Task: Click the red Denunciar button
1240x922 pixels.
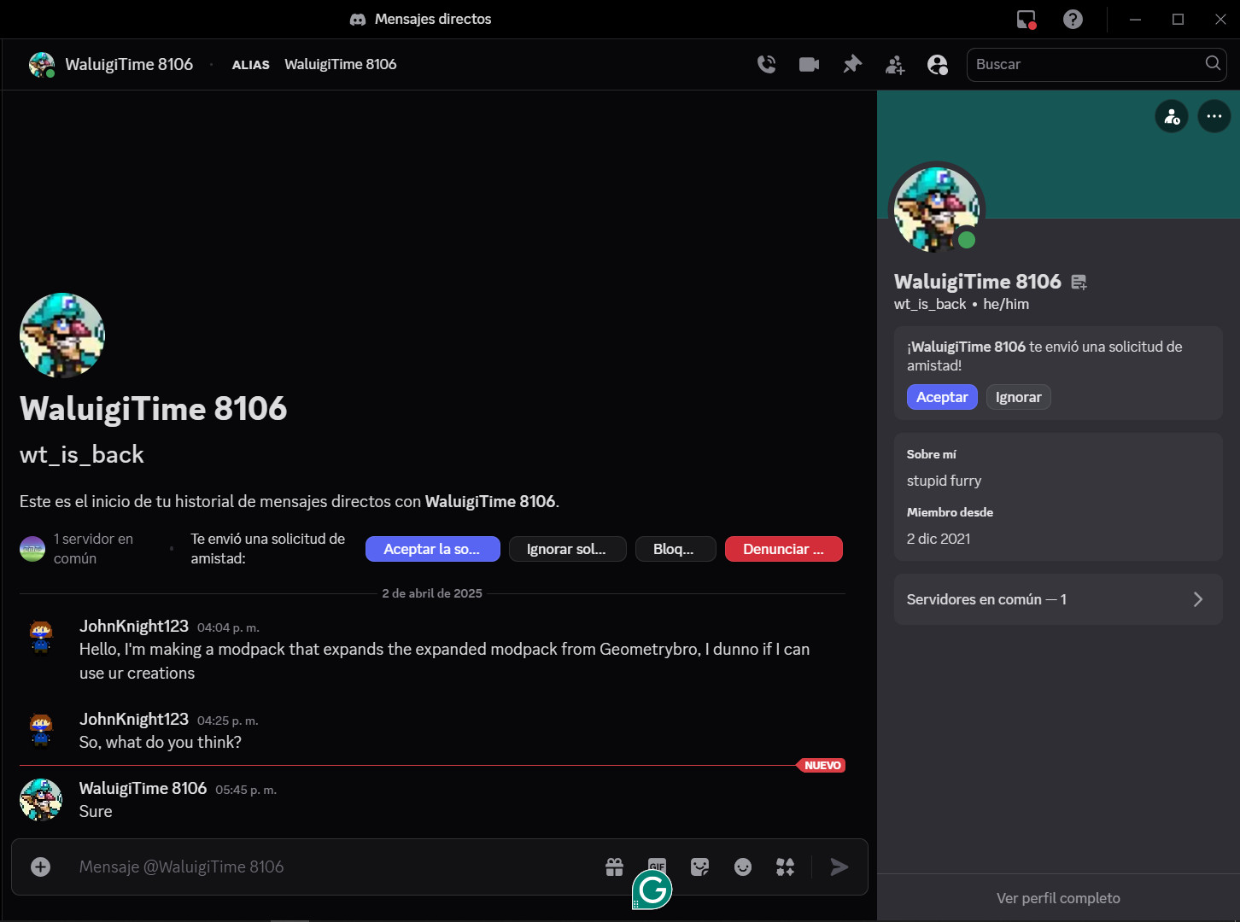Action: tap(783, 549)
